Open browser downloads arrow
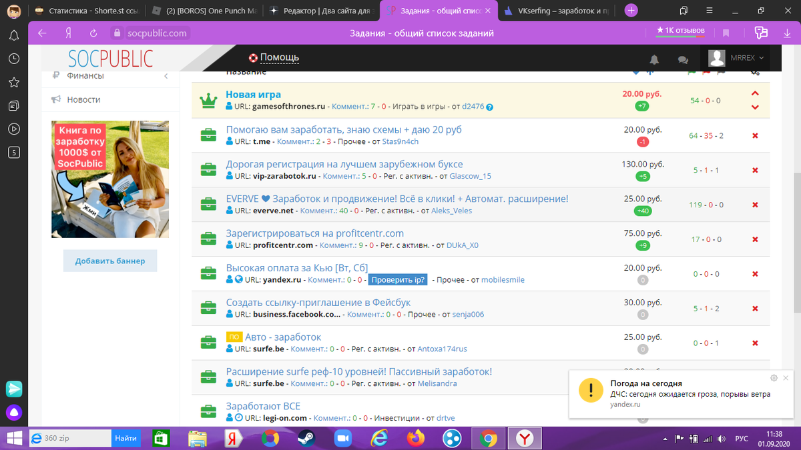 [788, 33]
